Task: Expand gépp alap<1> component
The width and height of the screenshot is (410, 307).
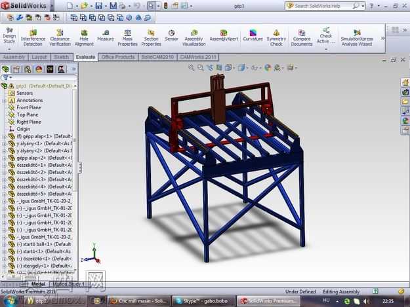Action: [x=4, y=136]
